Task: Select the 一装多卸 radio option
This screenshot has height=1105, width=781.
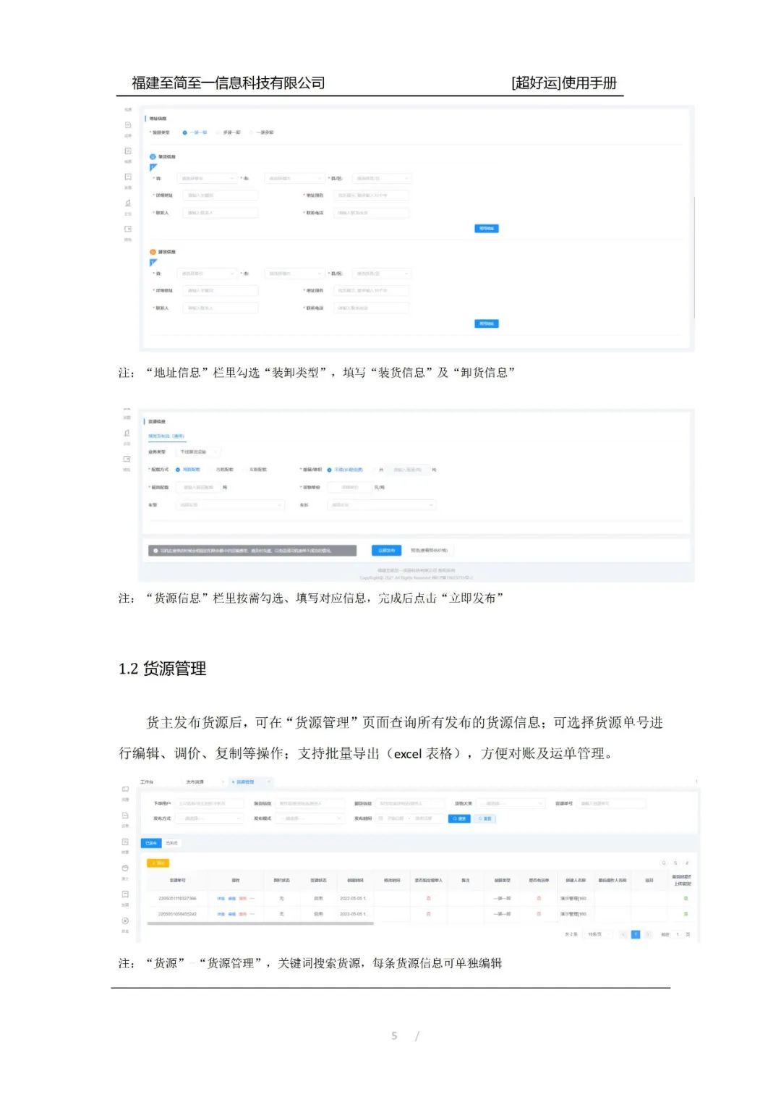Action: click(x=261, y=132)
